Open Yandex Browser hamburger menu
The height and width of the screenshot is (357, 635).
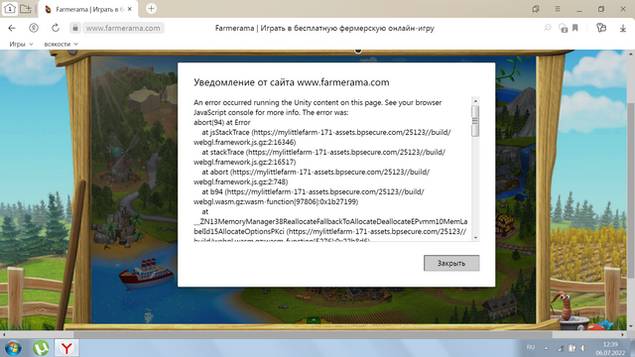point(558,9)
